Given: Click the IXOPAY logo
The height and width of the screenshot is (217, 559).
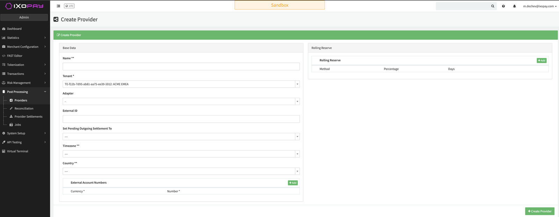Looking at the screenshot, I should [x=24, y=6].
